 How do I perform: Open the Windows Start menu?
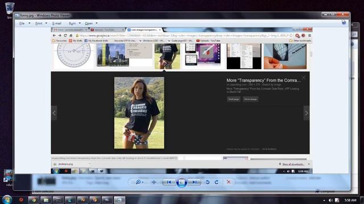click(x=7, y=199)
